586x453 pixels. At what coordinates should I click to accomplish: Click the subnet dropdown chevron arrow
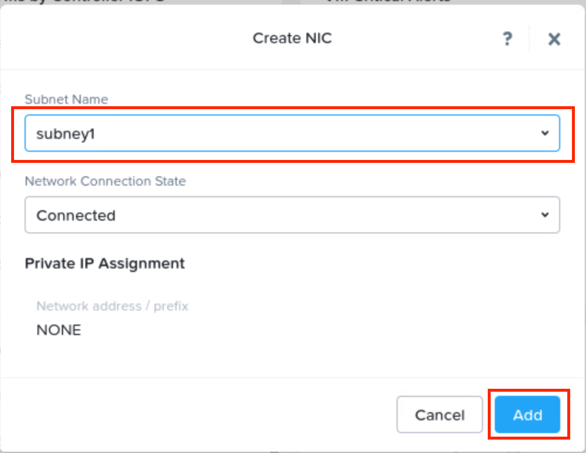545,133
